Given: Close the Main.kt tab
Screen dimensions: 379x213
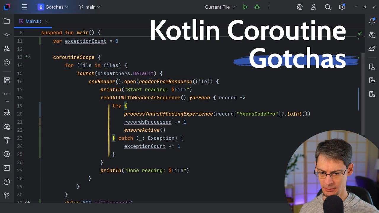Looking at the screenshot, I should [x=46, y=21].
